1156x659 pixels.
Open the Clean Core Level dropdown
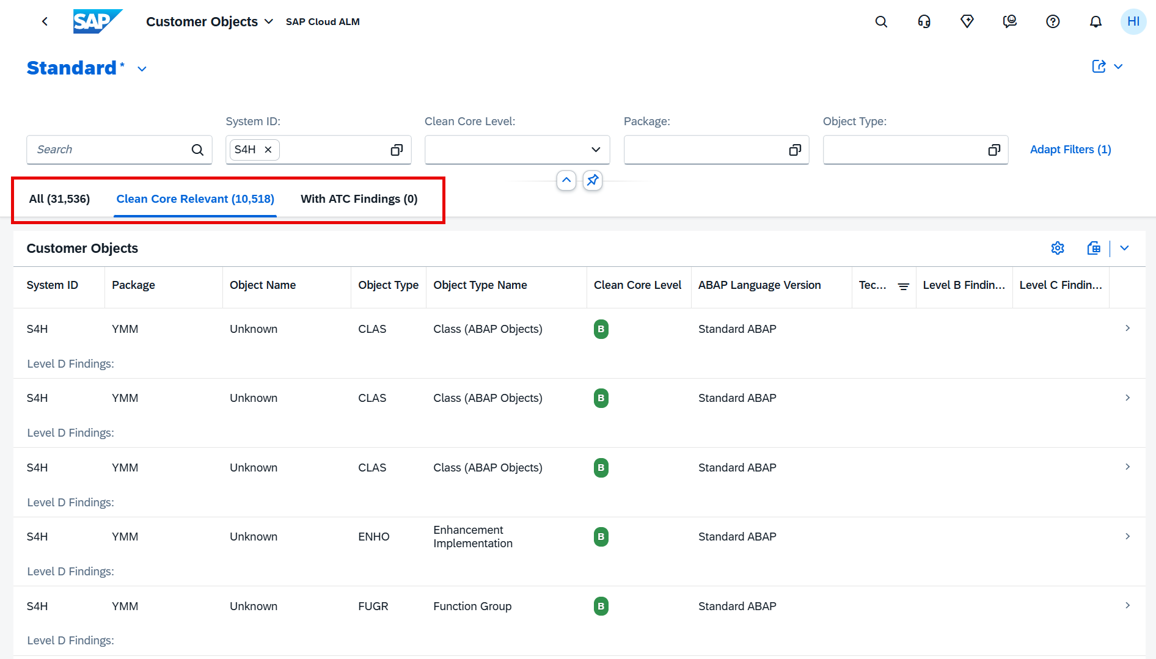pyautogui.click(x=596, y=150)
